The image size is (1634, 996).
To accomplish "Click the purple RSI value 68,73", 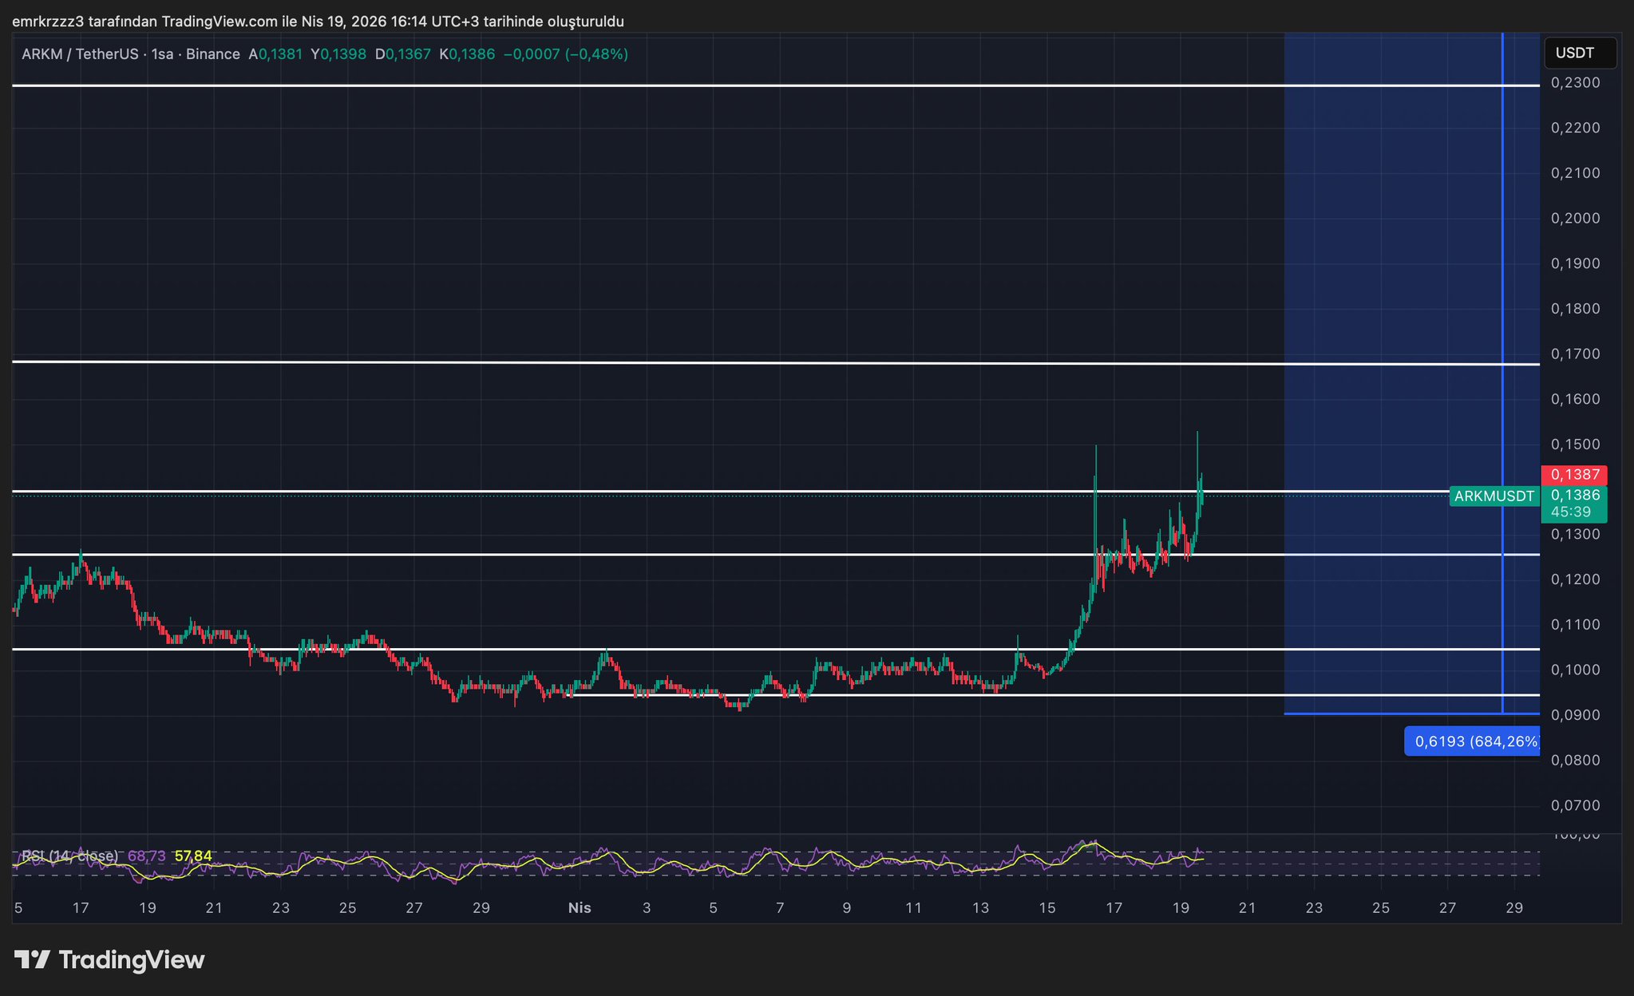I will click(x=147, y=856).
